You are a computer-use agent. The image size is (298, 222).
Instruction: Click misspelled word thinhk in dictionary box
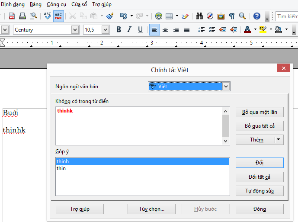tap(65, 111)
